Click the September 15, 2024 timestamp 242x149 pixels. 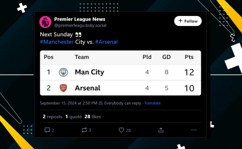[68, 103]
